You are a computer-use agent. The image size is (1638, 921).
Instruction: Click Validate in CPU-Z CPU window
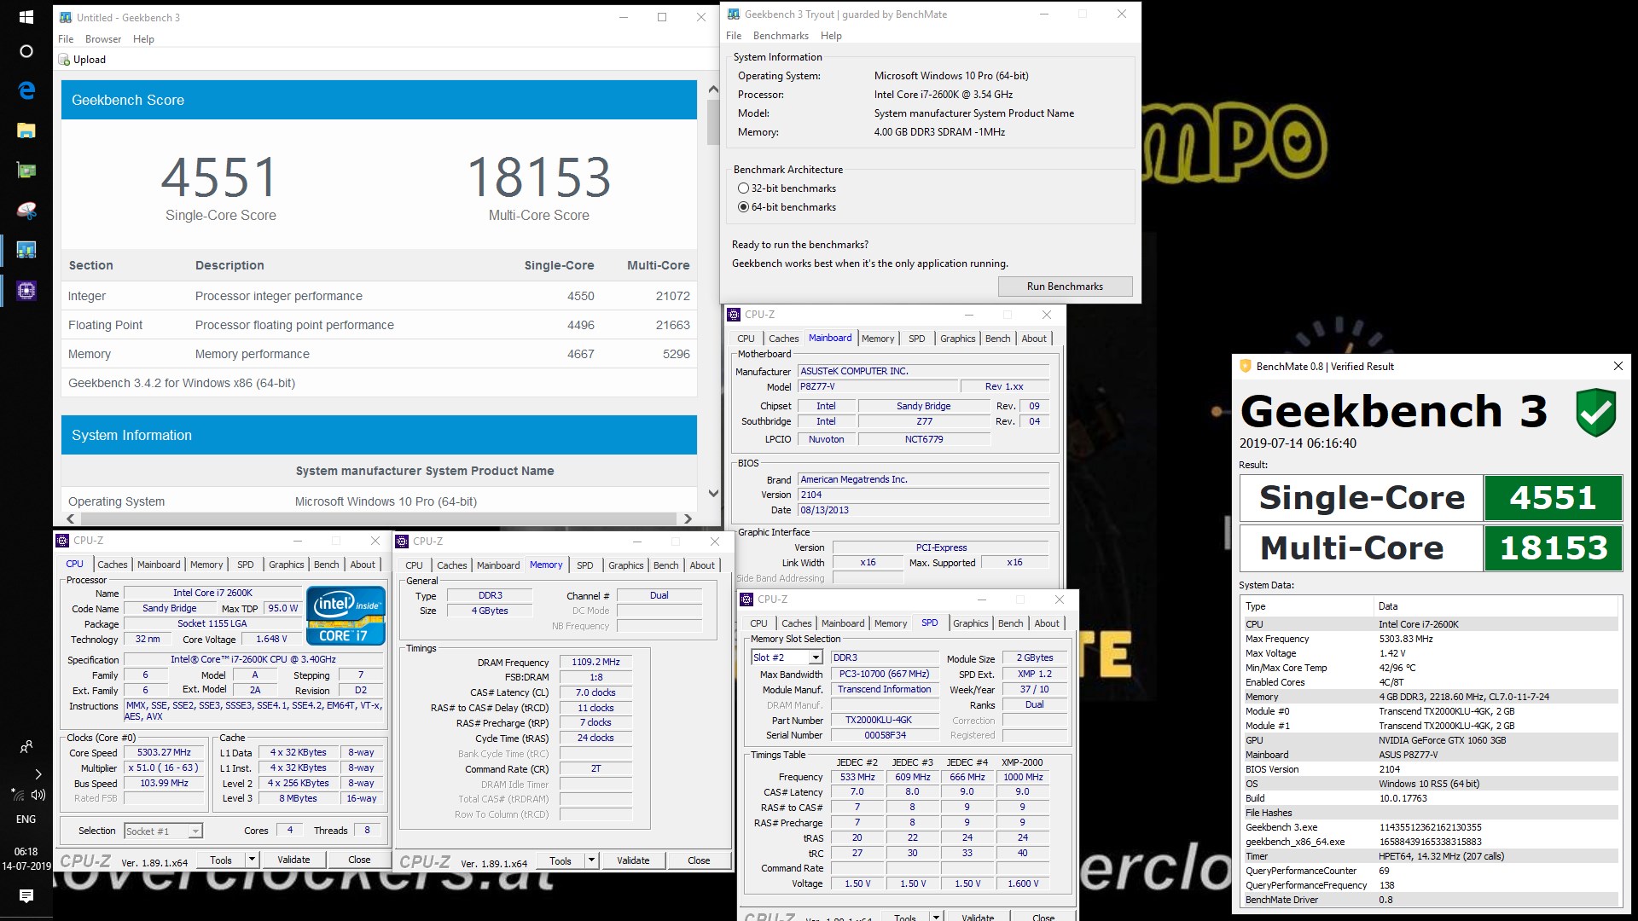click(x=293, y=860)
